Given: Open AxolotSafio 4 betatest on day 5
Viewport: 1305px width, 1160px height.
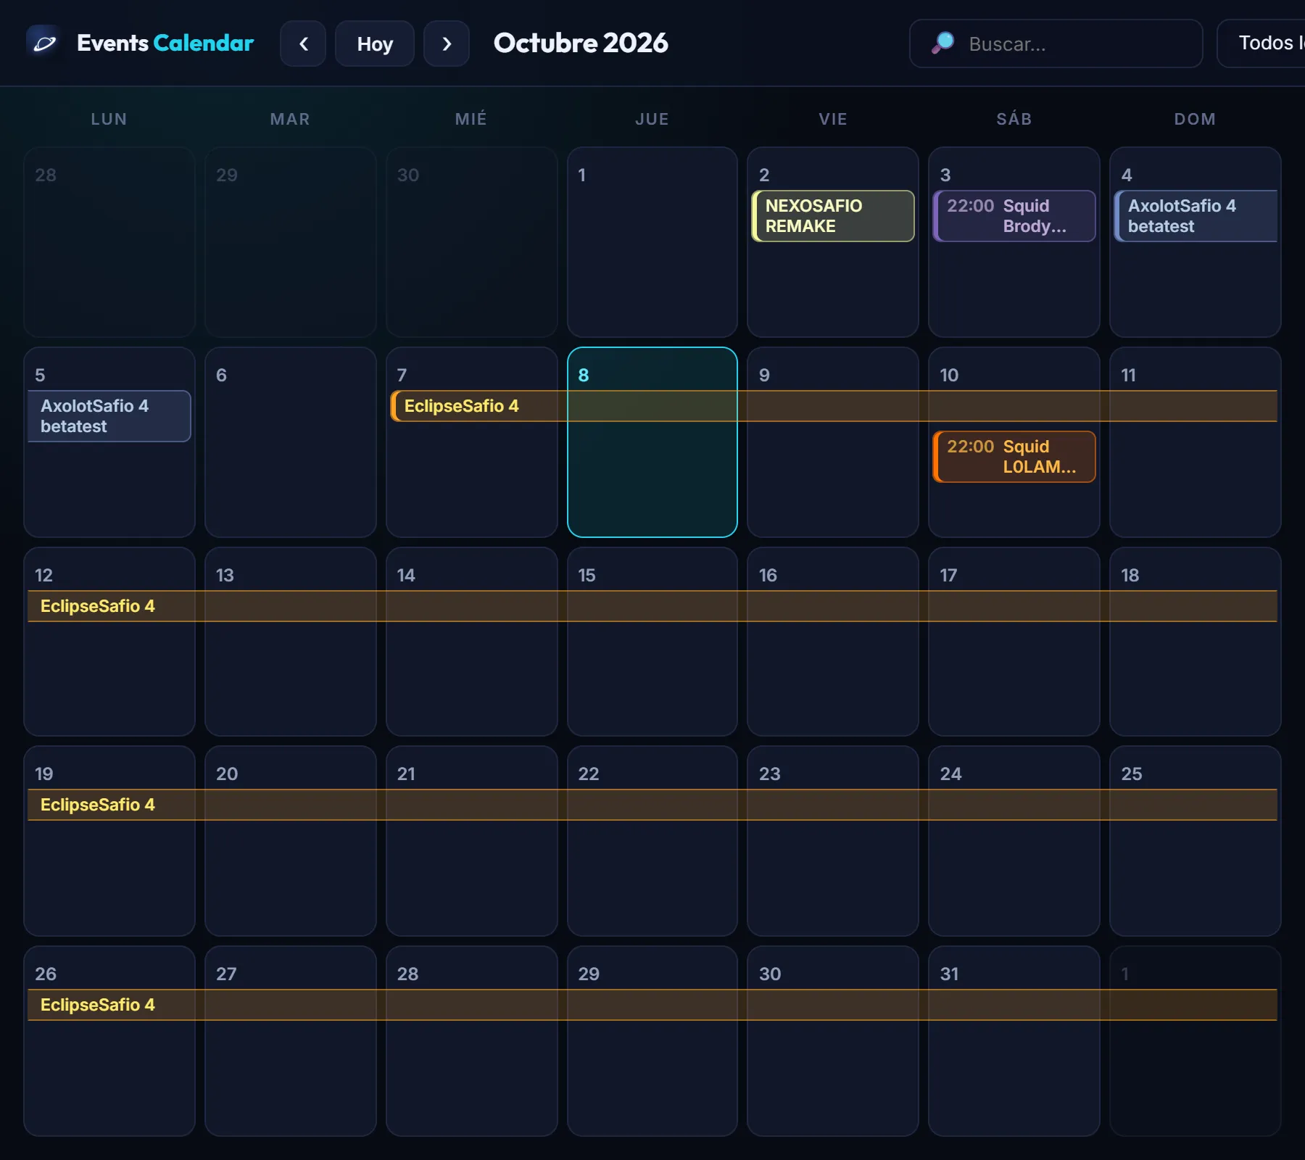Looking at the screenshot, I should click(109, 416).
